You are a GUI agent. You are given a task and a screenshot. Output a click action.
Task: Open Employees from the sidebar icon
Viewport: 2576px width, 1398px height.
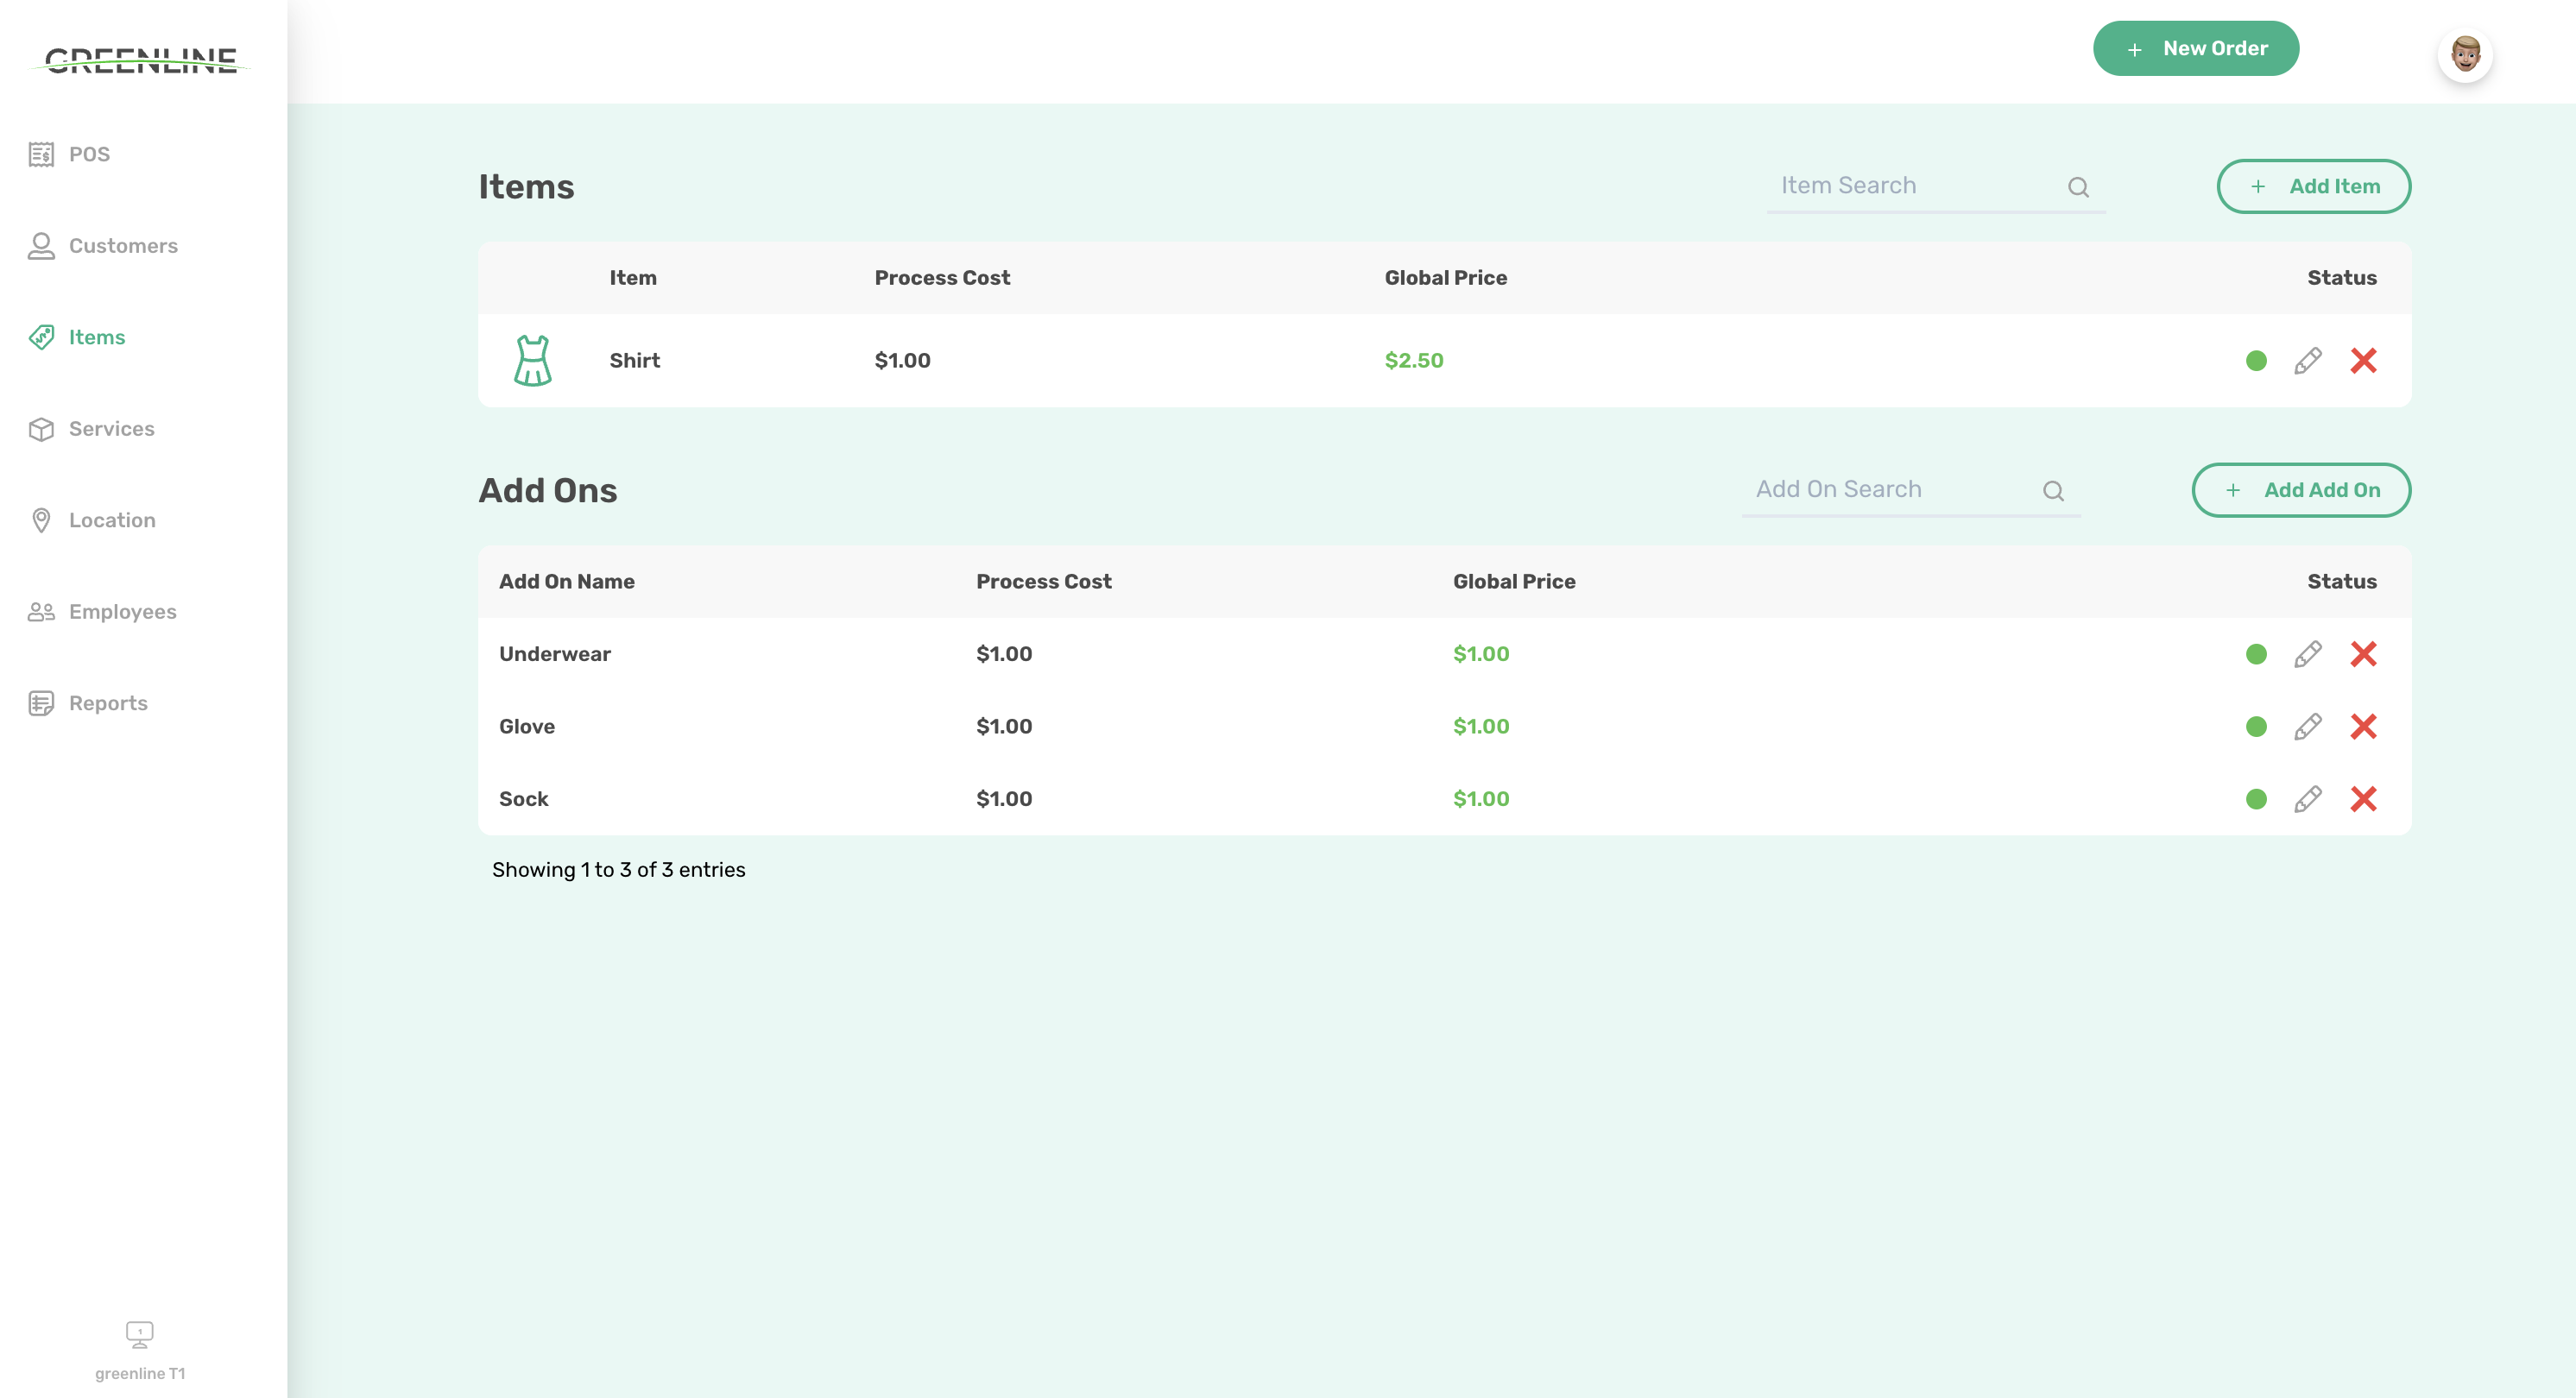(x=41, y=611)
